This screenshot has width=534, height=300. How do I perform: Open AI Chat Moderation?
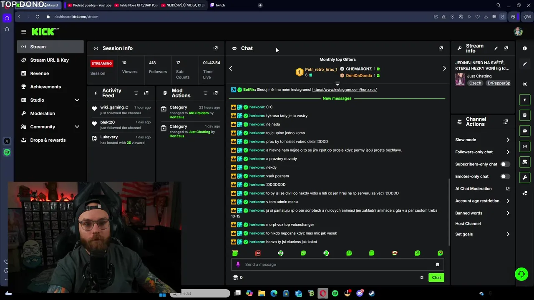click(x=483, y=189)
